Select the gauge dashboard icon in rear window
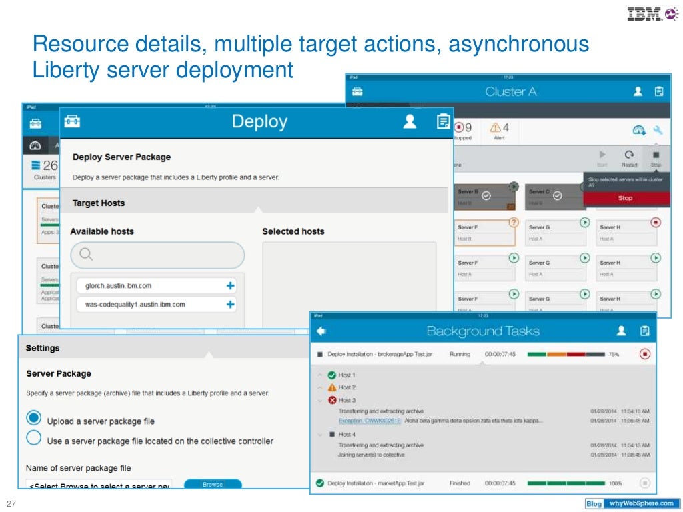The image size is (683, 512). 35,146
